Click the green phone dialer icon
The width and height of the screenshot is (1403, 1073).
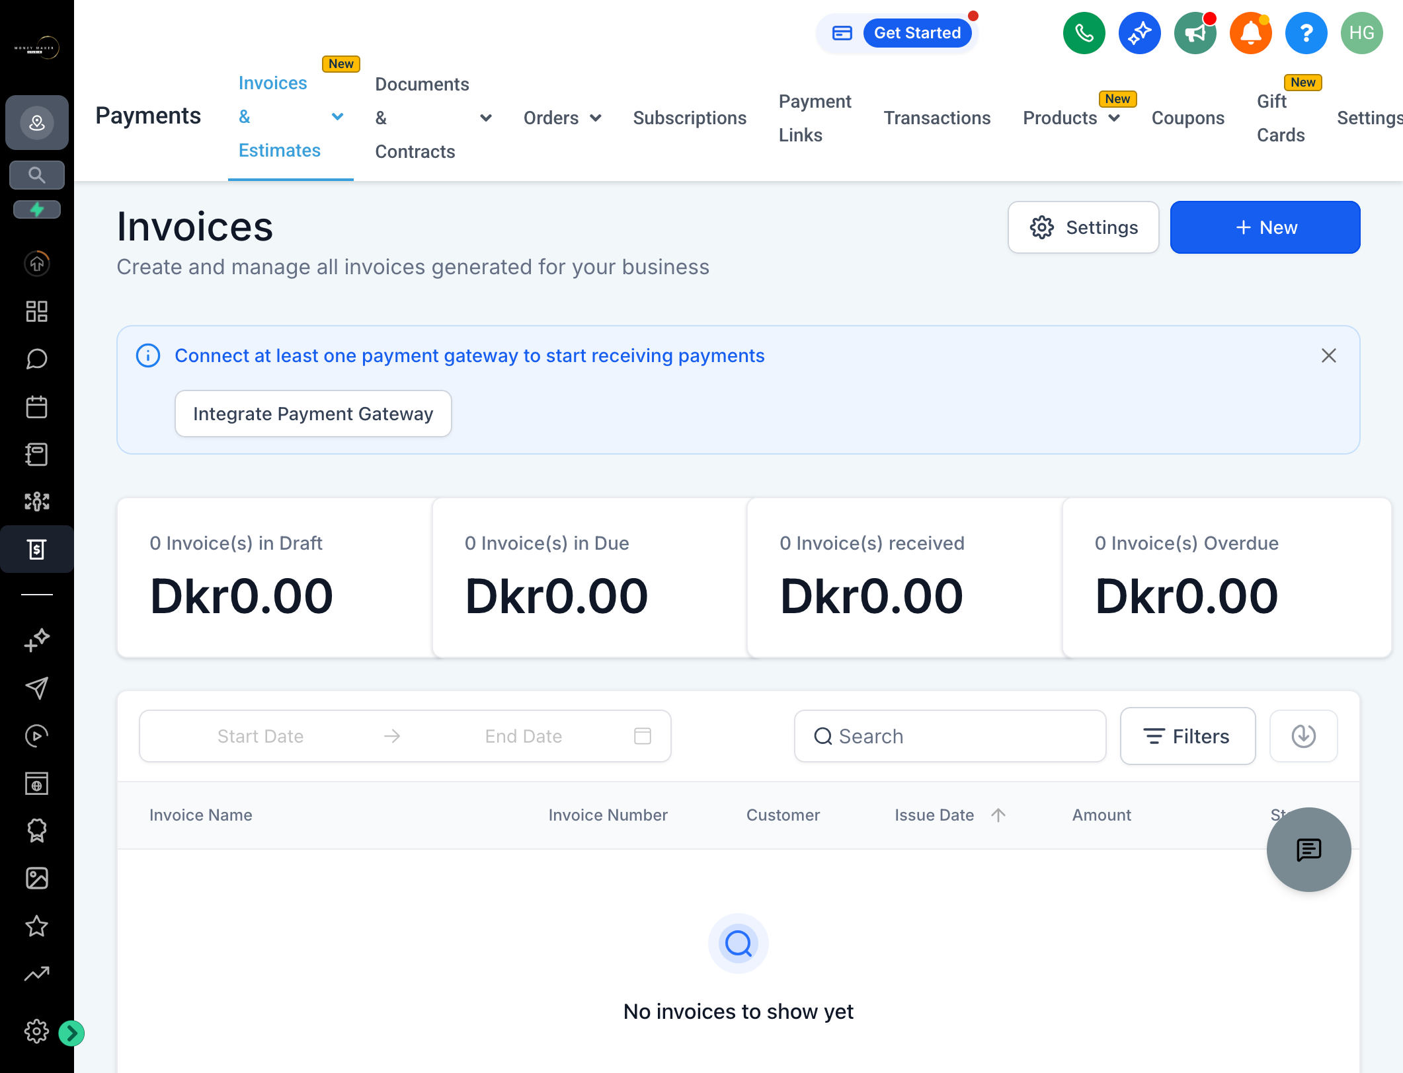pos(1084,33)
